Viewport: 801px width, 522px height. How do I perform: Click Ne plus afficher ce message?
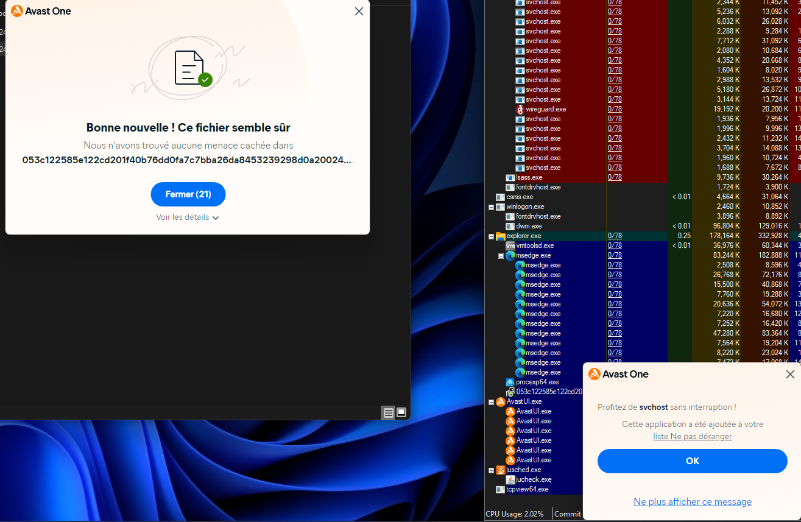693,502
